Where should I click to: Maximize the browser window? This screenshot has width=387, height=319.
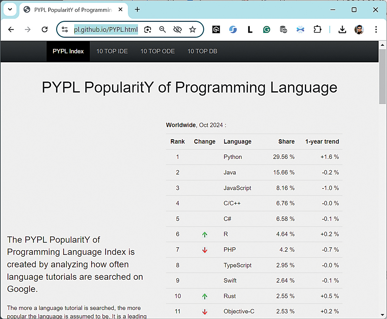[354, 10]
